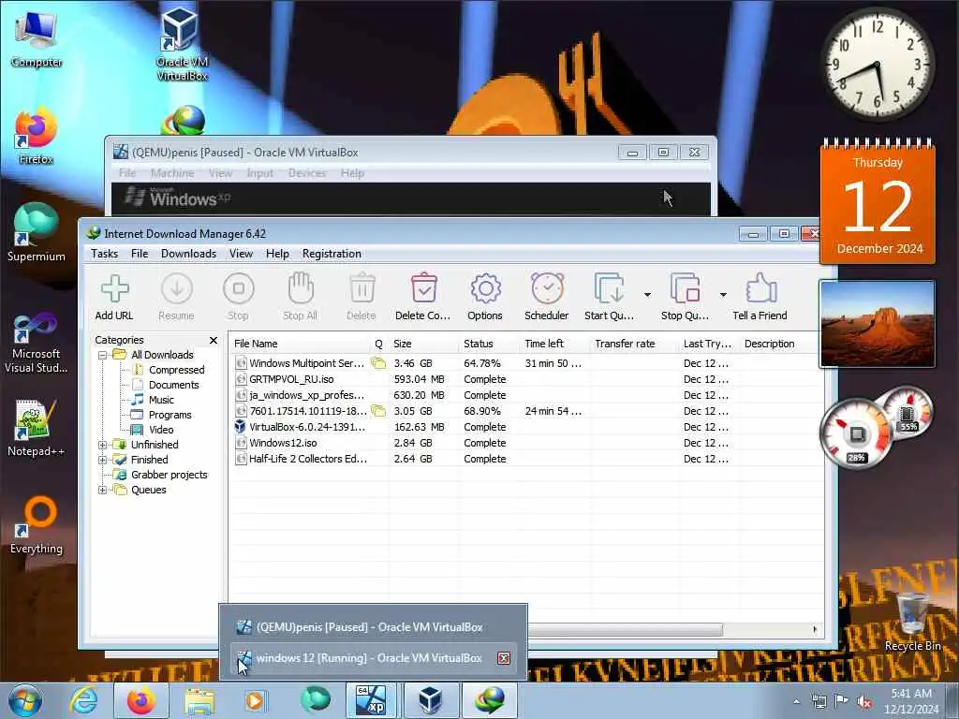Open Oracle VM VirtualBox desktop shortcut

coord(182,44)
